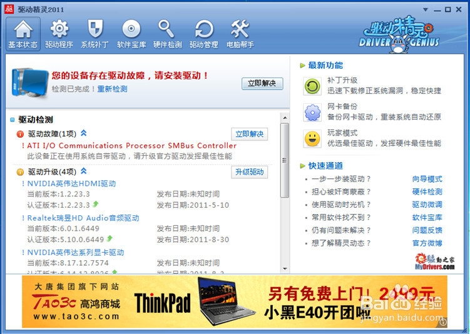
Task: Click the Tao3c 高鸿商城 logo in banner
Action: (x=76, y=303)
